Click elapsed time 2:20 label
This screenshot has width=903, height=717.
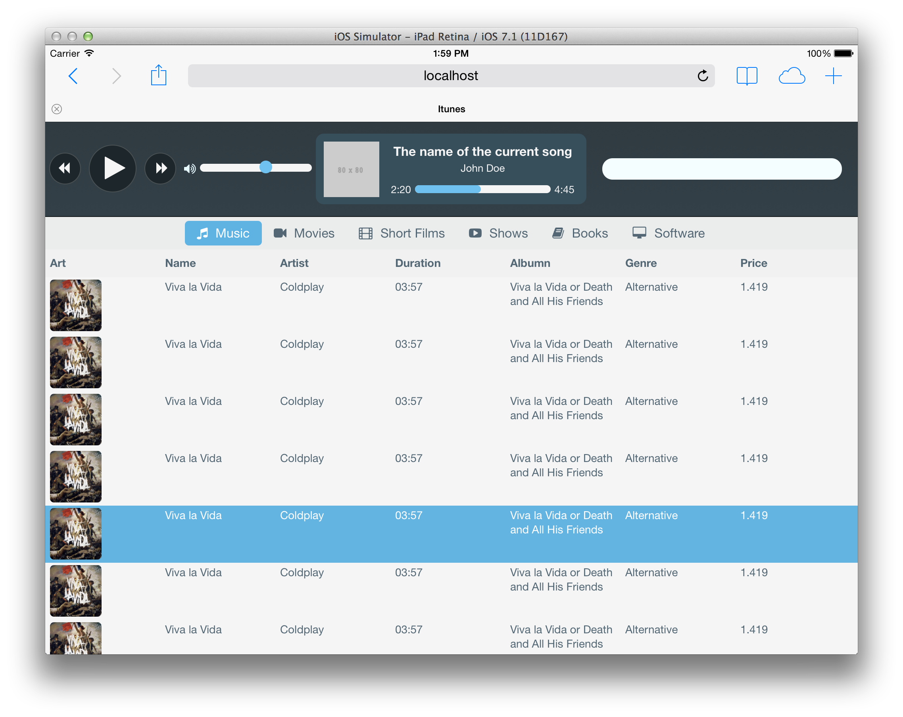tap(400, 190)
